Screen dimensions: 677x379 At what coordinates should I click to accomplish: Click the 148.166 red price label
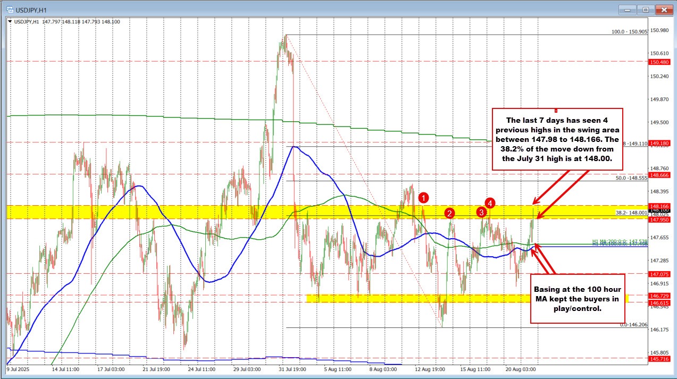(x=662, y=205)
